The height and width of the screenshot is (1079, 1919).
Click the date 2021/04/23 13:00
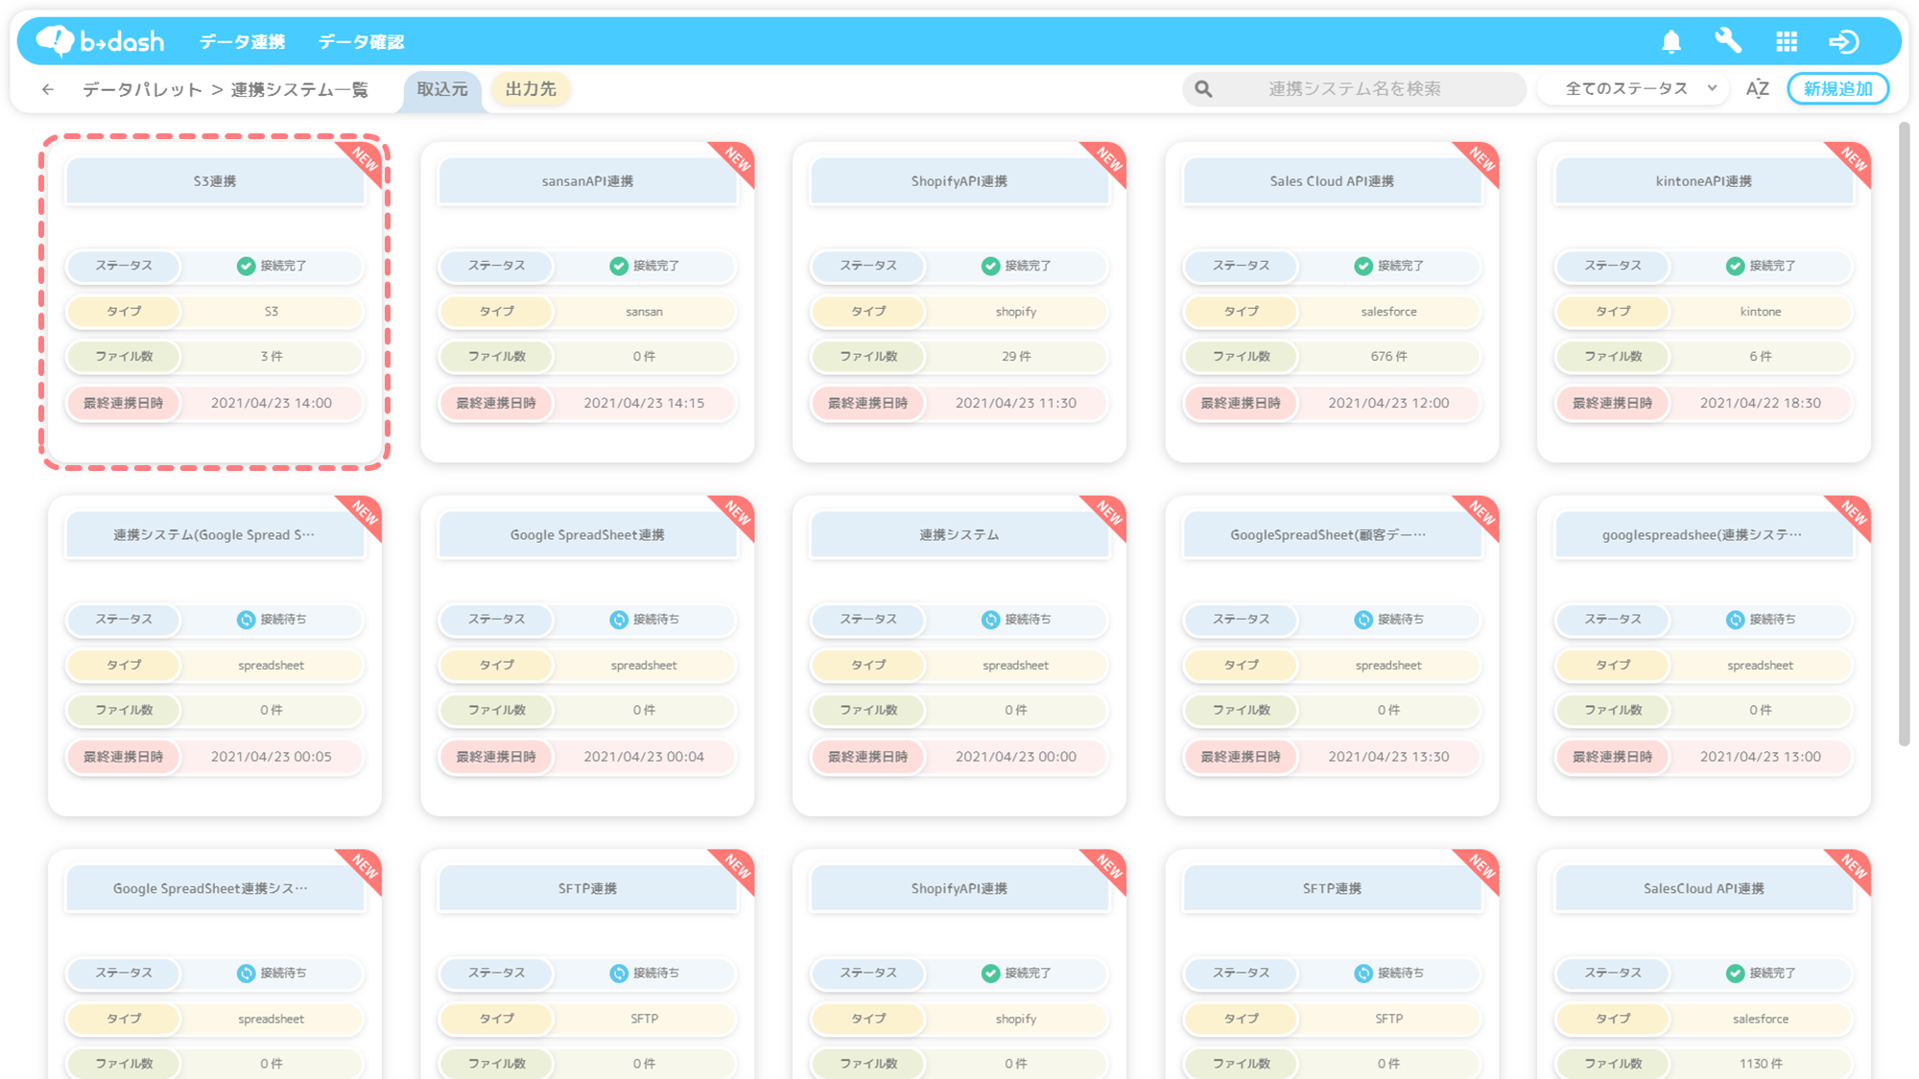coord(1761,757)
